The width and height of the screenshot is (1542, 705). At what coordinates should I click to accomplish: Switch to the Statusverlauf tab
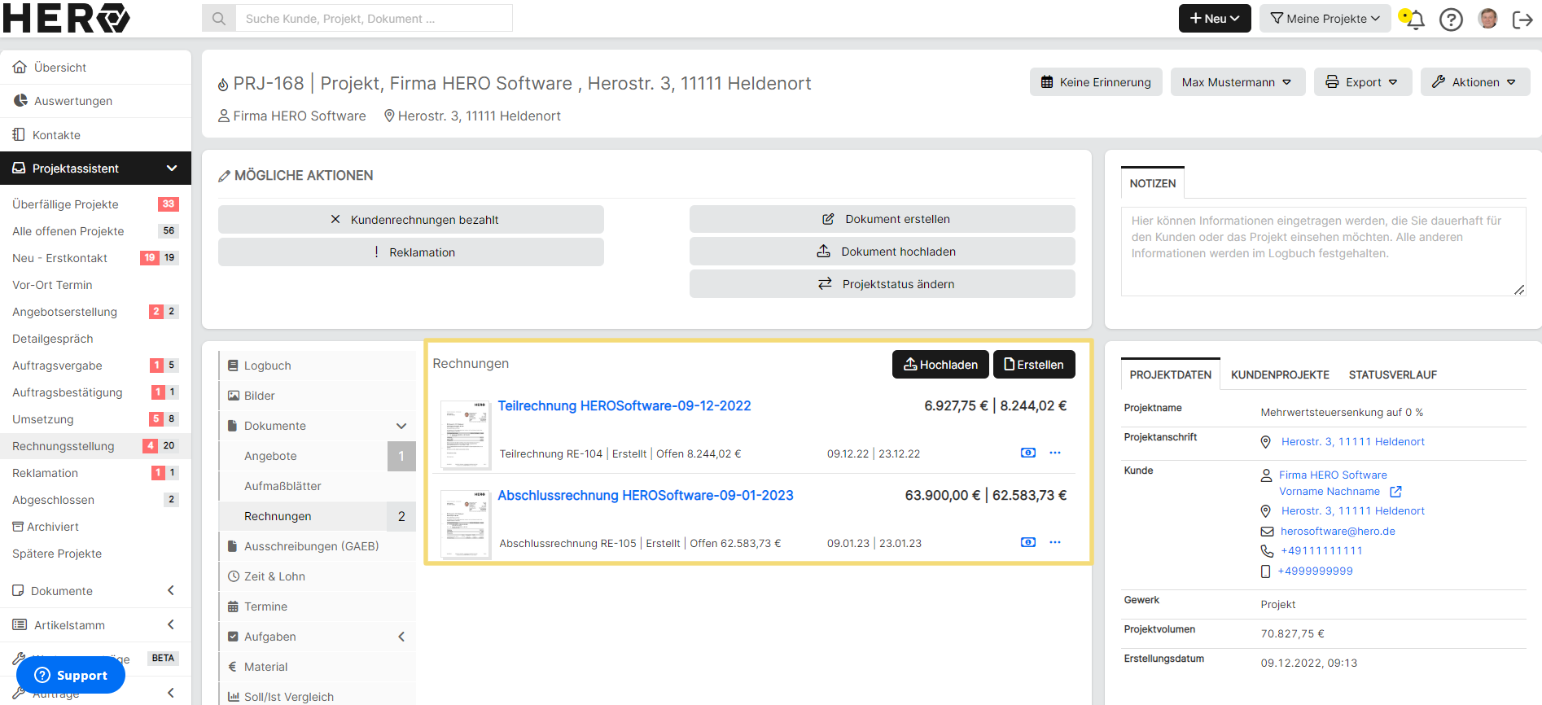(1393, 374)
